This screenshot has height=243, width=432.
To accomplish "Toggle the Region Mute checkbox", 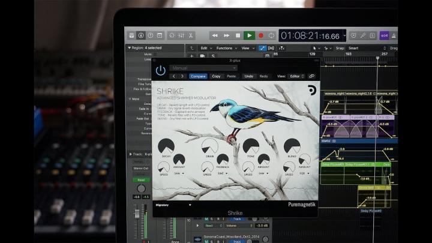I will (x=155, y=54).
